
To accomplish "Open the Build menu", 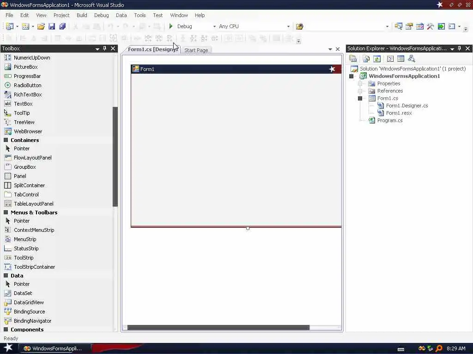I will [x=82, y=15].
